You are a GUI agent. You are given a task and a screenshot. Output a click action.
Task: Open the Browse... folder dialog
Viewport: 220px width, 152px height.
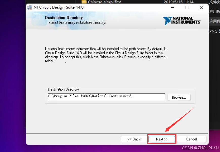click(x=179, y=97)
